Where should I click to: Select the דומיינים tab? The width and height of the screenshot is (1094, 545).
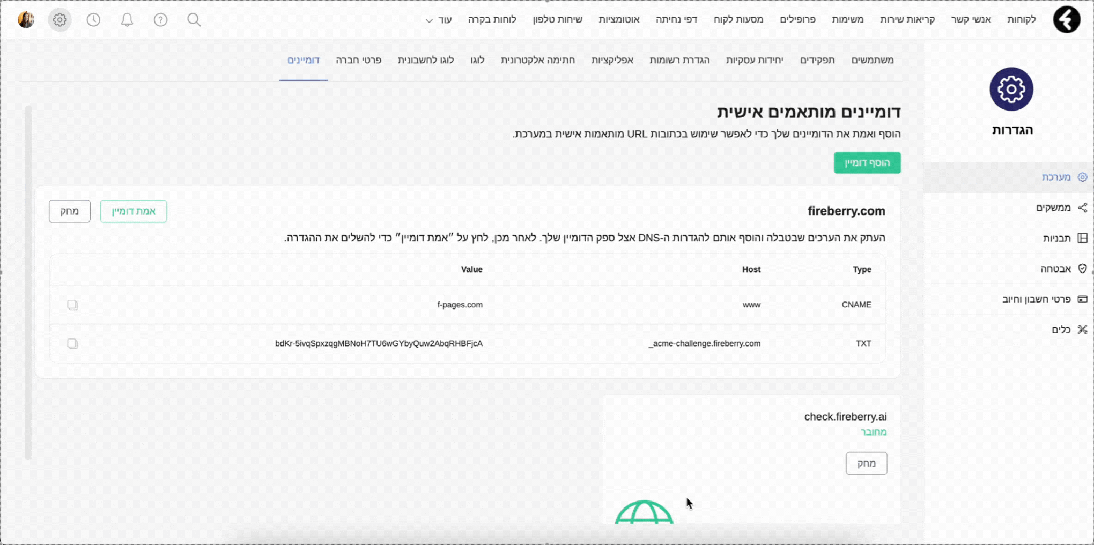click(304, 60)
